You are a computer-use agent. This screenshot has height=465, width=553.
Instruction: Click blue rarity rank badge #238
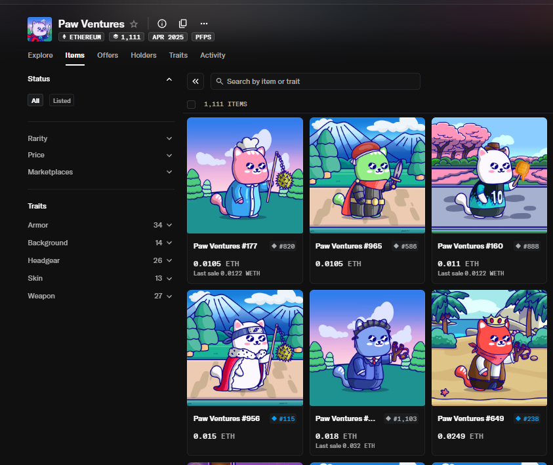click(x=527, y=418)
